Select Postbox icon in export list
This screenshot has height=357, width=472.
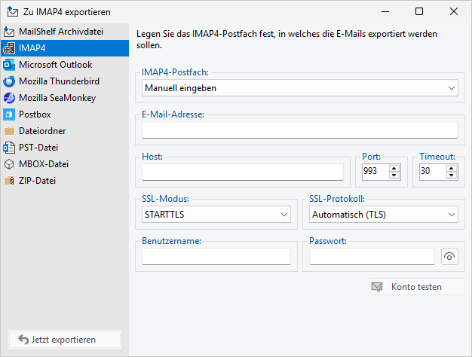9,114
